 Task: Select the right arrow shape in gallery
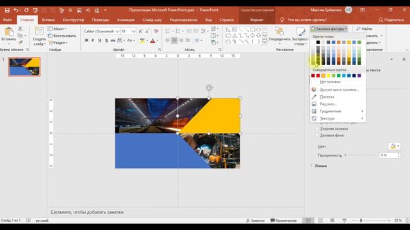click(x=252, y=36)
